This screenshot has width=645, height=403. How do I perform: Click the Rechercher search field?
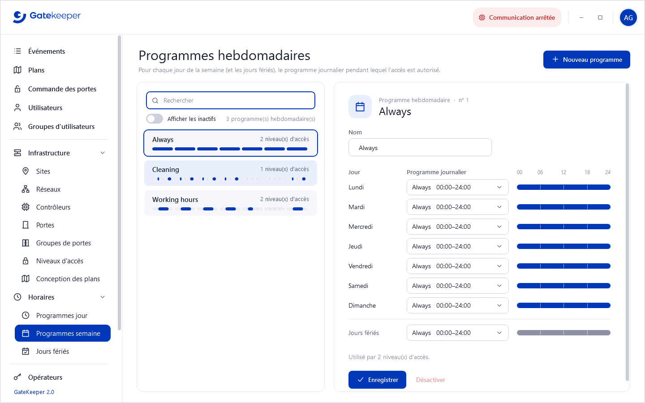coord(231,100)
